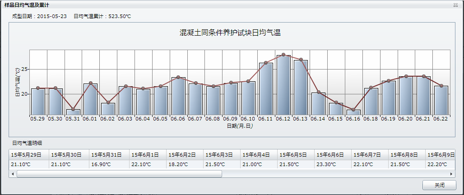
Task: Click the tallest bar for 06.12
Action: pyautogui.click(x=283, y=86)
